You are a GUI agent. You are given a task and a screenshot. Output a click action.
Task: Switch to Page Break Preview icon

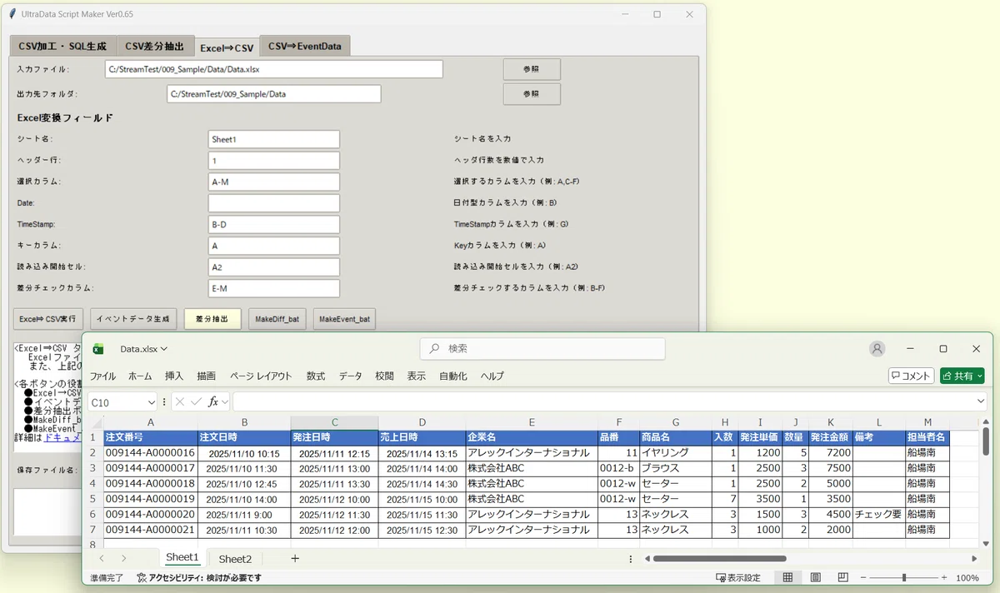(x=842, y=577)
